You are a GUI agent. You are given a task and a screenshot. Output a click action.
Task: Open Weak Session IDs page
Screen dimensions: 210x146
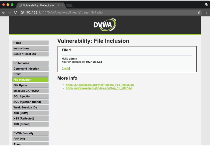click(30, 107)
